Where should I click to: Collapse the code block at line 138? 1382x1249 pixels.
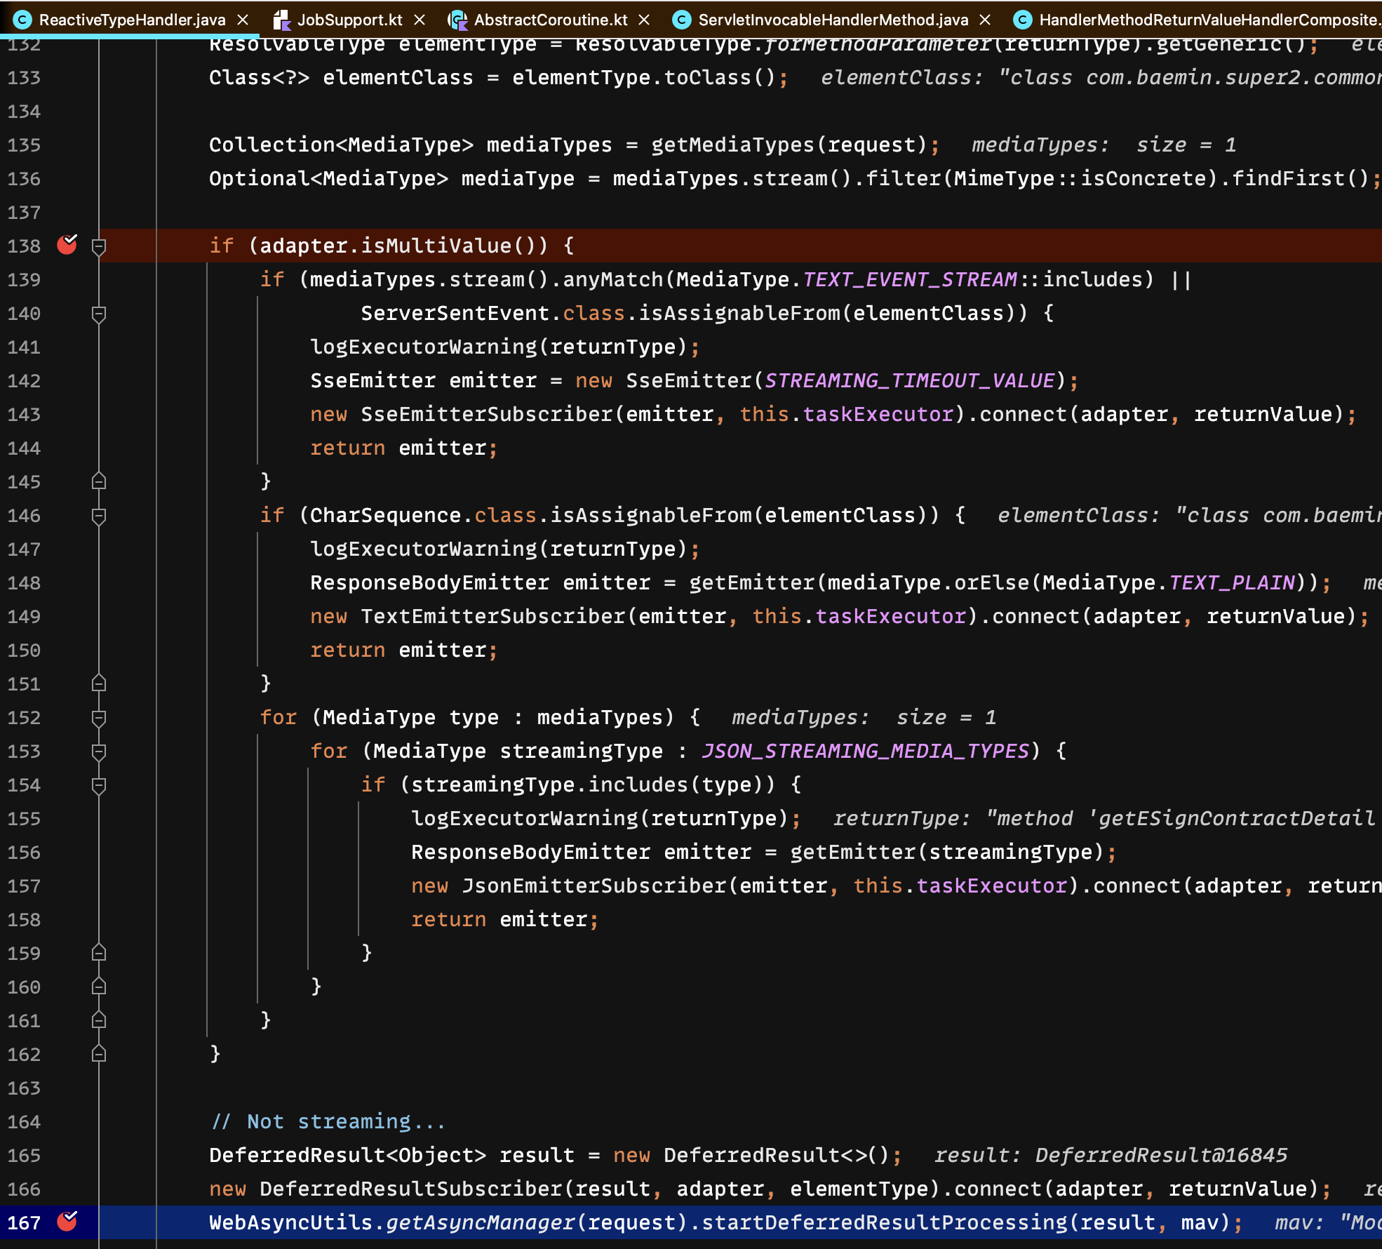(99, 246)
